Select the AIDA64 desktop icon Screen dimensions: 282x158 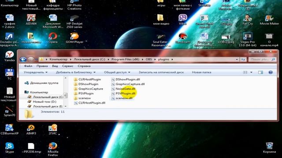pyautogui.click(x=31, y=20)
